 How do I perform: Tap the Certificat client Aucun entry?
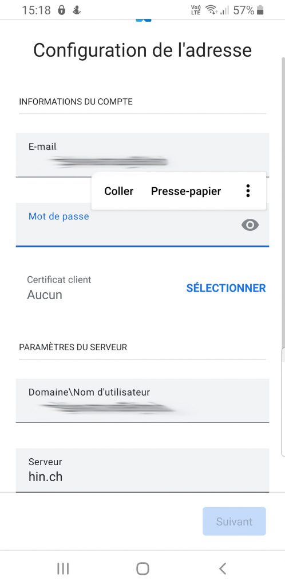pos(59,288)
